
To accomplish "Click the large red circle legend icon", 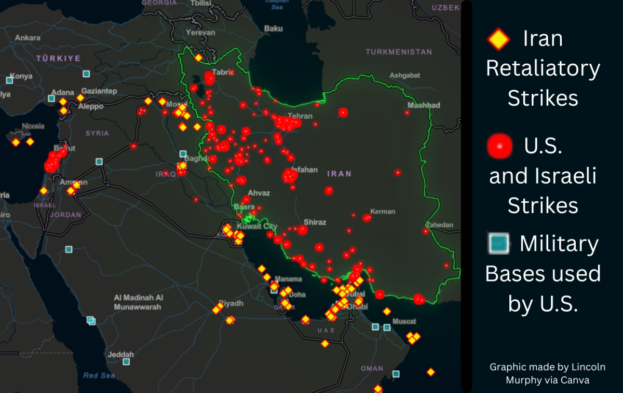I will click(500, 146).
